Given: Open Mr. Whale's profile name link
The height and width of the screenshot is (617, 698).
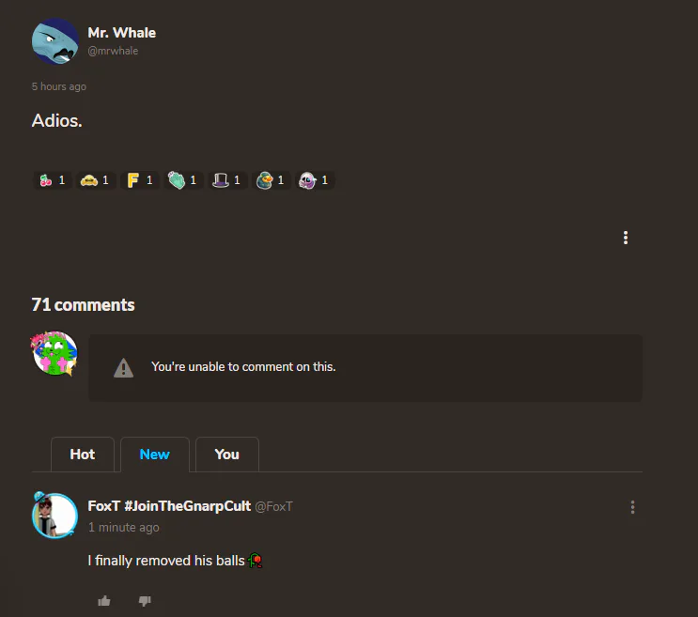Looking at the screenshot, I should pyautogui.click(x=121, y=33).
